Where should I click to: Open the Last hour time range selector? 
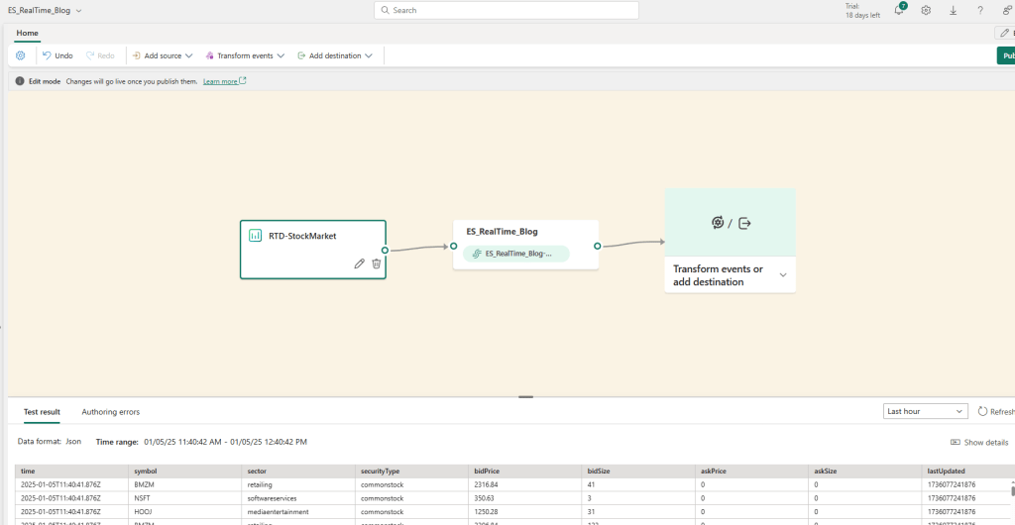coord(925,411)
